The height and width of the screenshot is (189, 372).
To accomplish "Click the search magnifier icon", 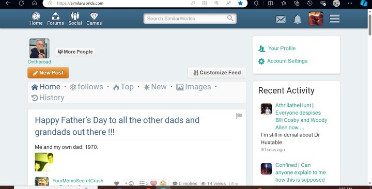I will click(230, 18).
